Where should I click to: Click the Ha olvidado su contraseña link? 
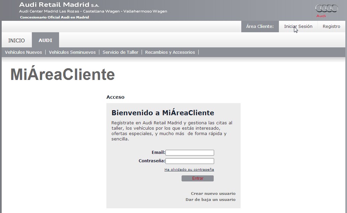click(x=189, y=170)
